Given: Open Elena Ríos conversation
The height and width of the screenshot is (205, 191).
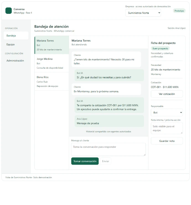Looking at the screenshot, I should pos(52,81).
